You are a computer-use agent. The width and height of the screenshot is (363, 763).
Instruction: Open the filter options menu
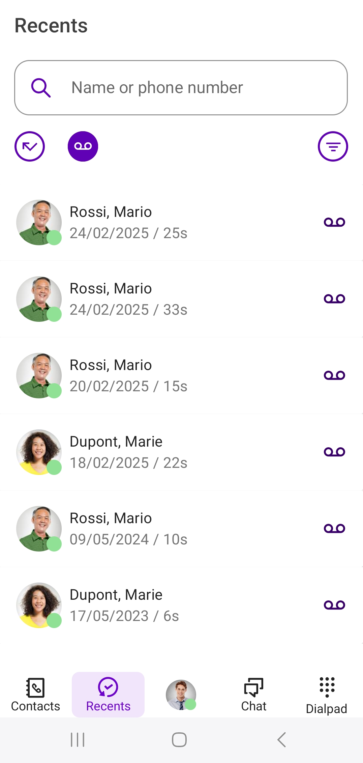tap(333, 146)
